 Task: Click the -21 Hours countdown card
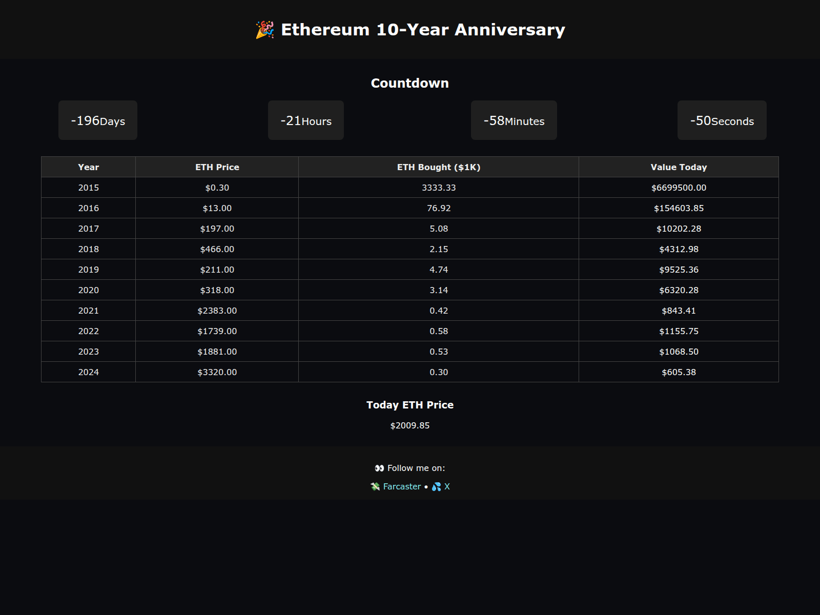pyautogui.click(x=306, y=120)
